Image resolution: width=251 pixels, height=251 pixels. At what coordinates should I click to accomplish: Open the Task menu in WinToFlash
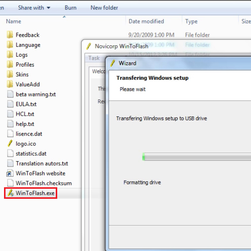94,58
